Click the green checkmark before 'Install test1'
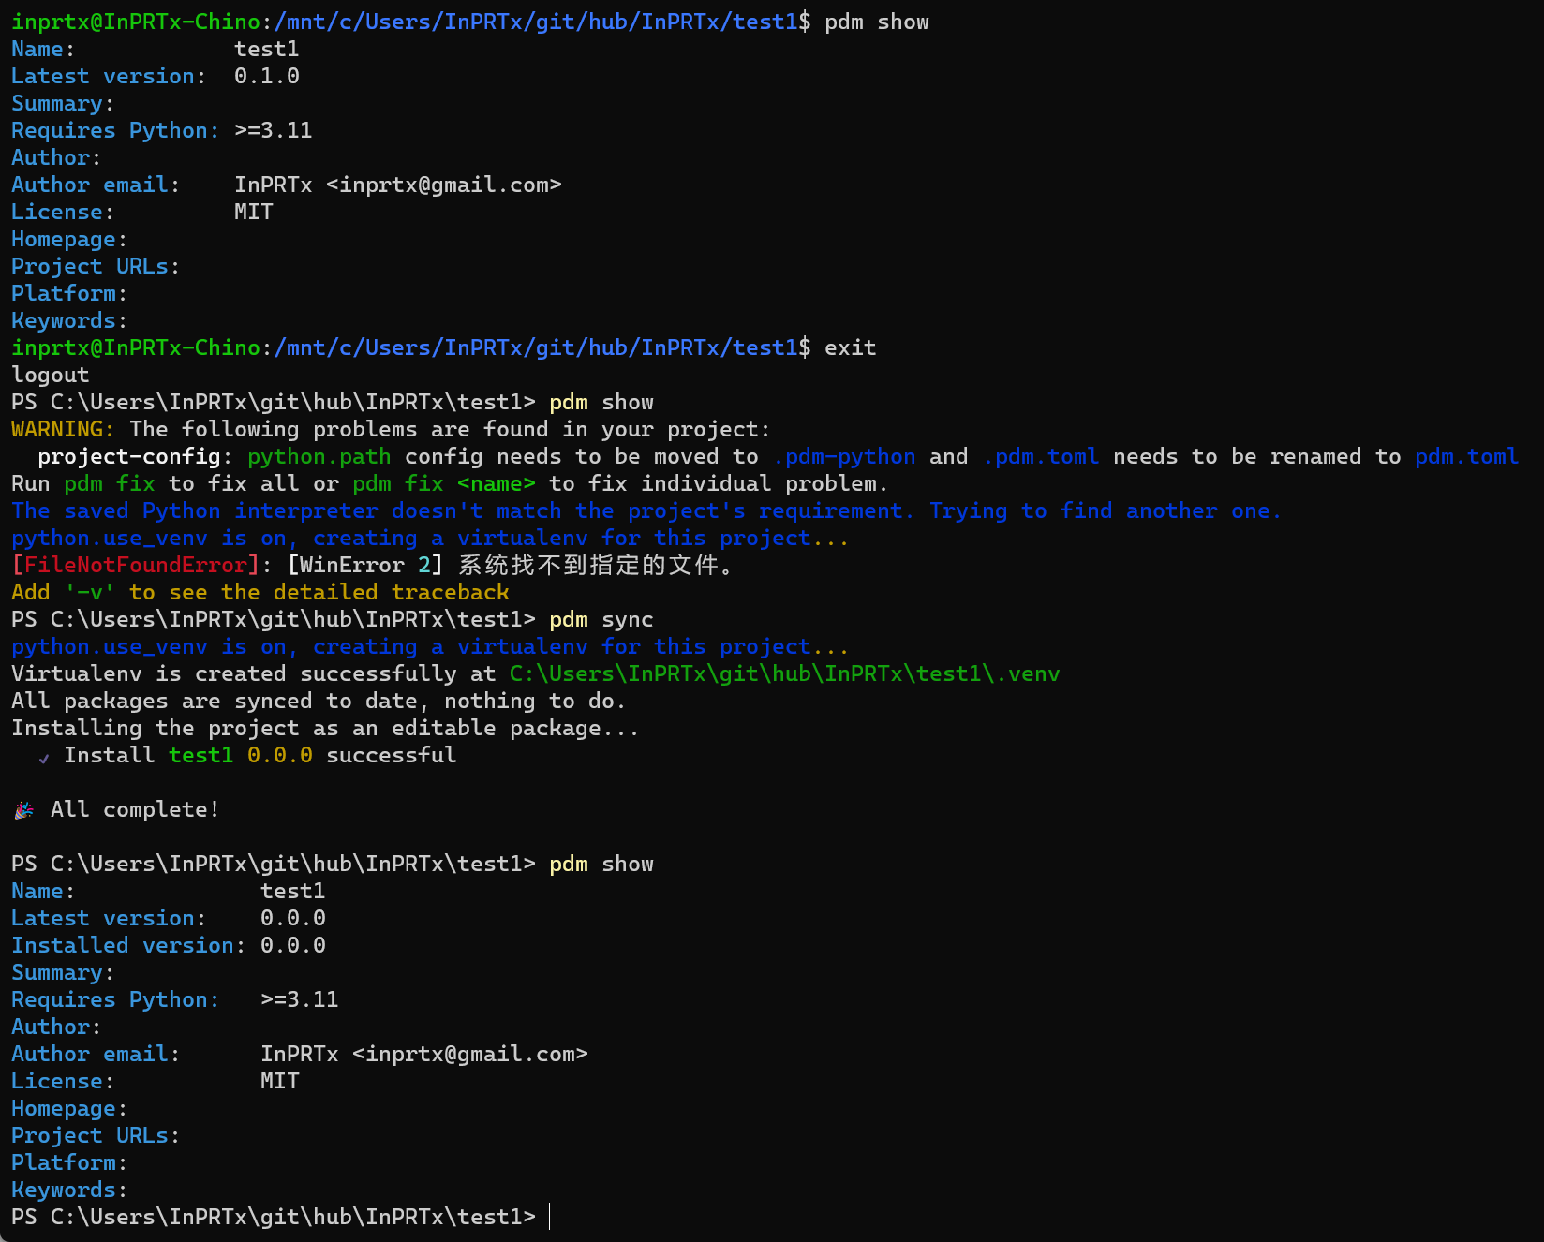Screen dimensions: 1544x1242 tap(43, 757)
